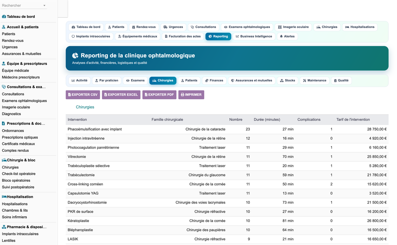Open Ordonnances in the sidebar
Viewport: 397px width, 245px height.
[13, 131]
